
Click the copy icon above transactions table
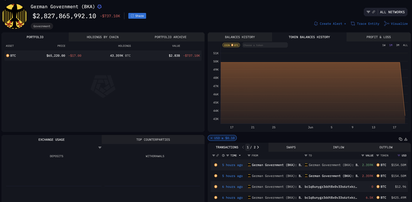tap(400, 139)
